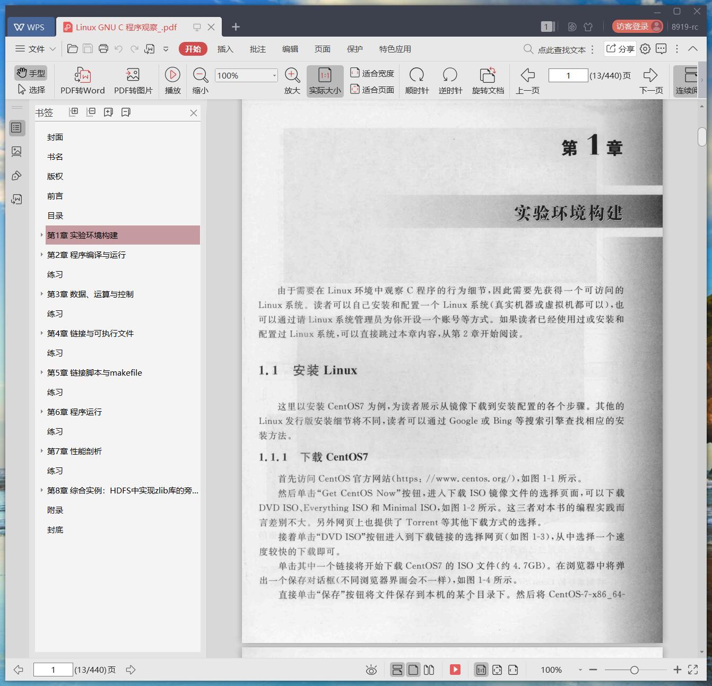
Task: Click the open file folder icon
Action: point(73,49)
